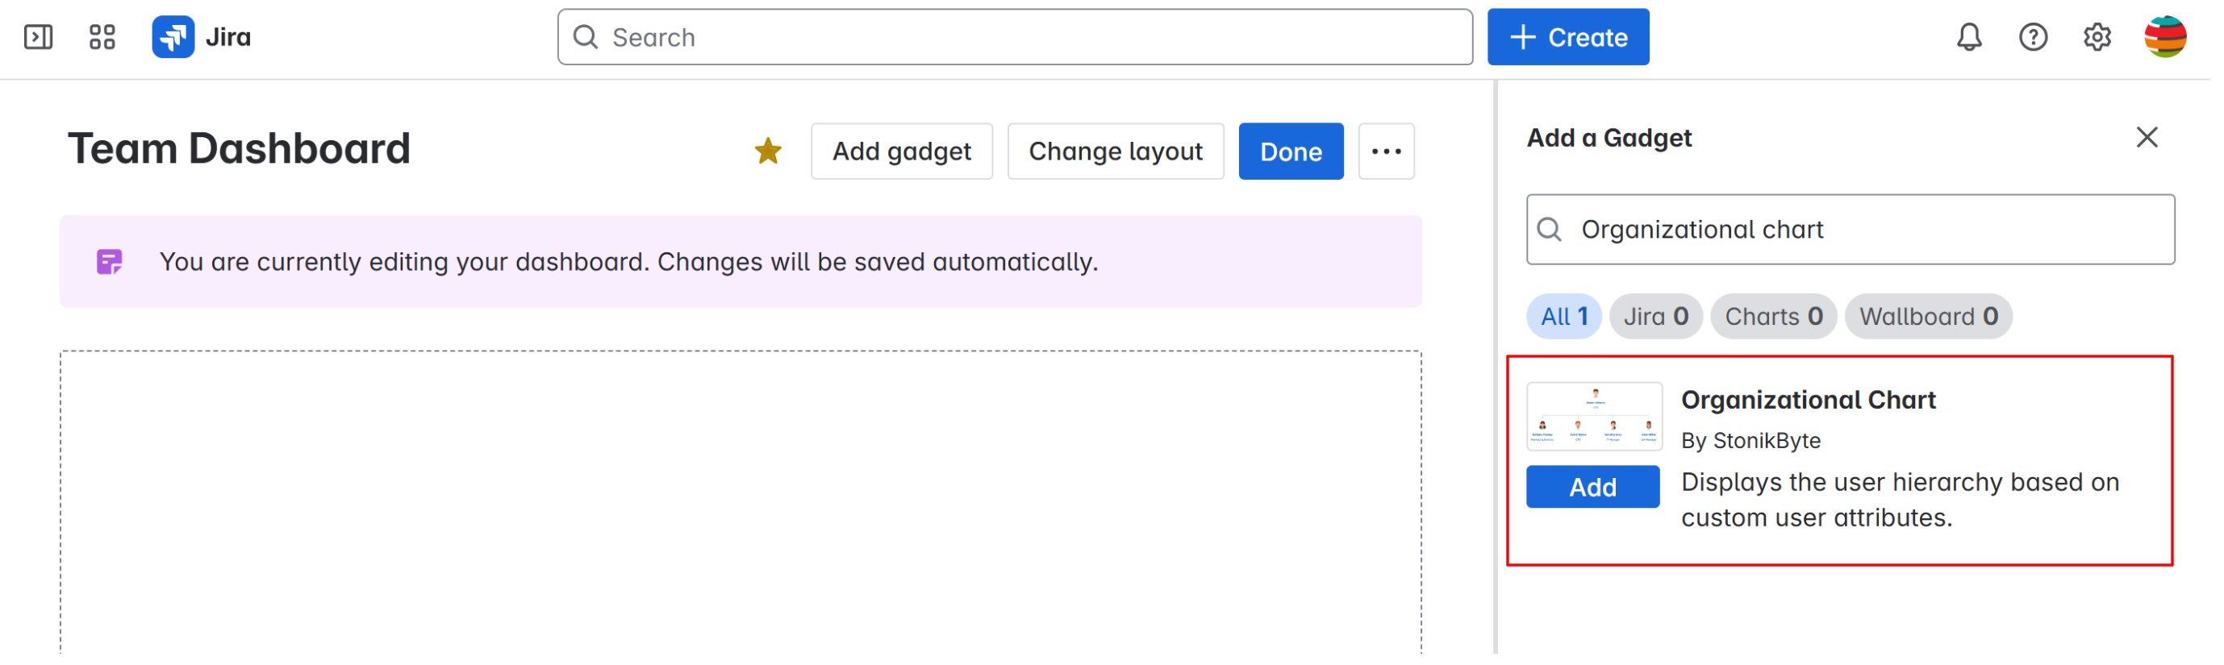Viewport: 2224px width, 665px height.
Task: Click the Change layout button
Action: pyautogui.click(x=1116, y=152)
